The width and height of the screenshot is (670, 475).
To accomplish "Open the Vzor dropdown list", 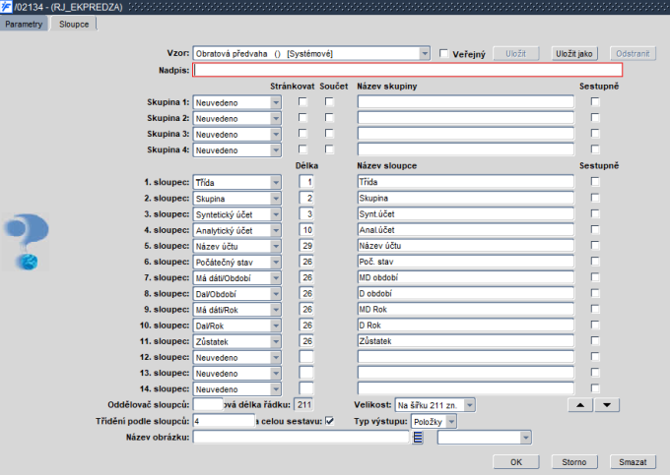I will (425, 53).
